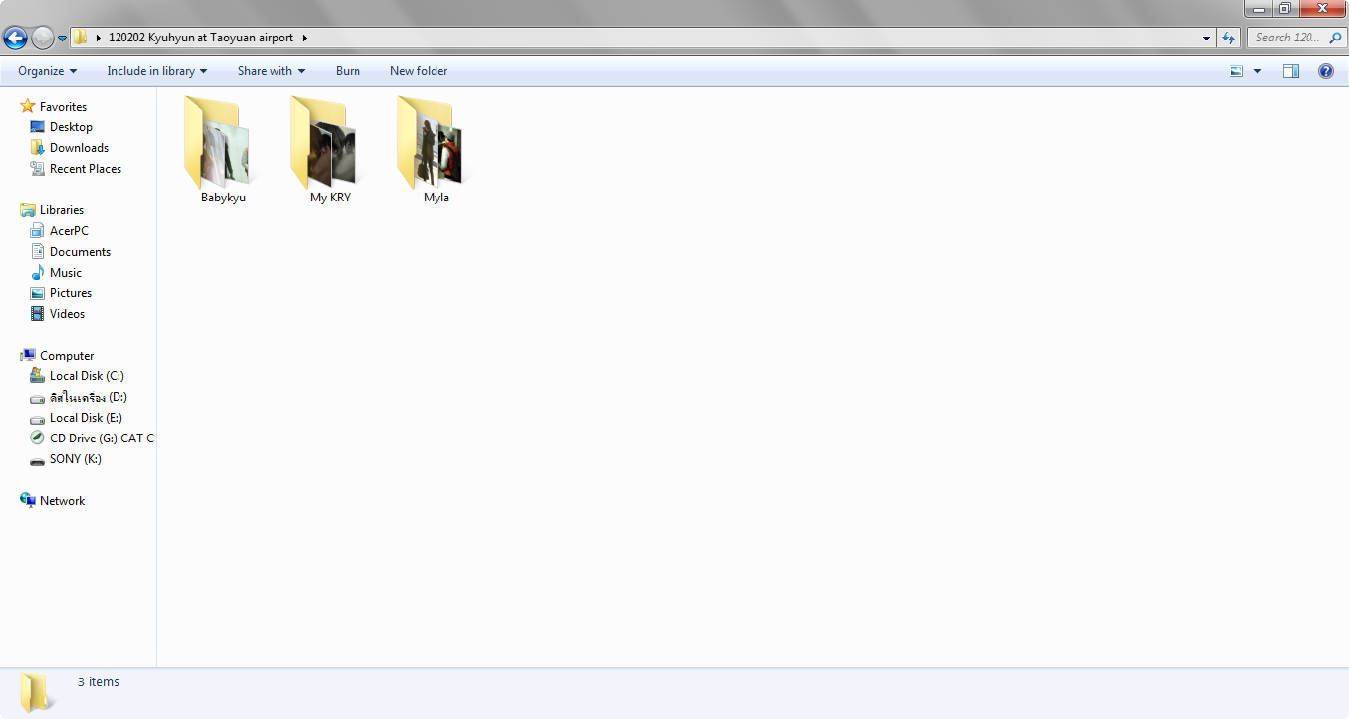
Task: Select the Network entry label
Action: (x=63, y=501)
